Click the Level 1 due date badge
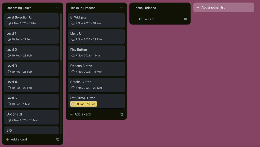 [x=20, y=39]
